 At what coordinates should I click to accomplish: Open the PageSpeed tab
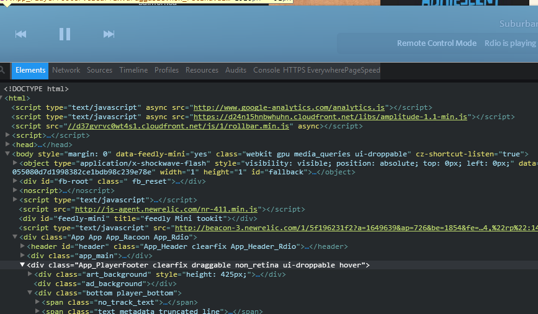361,70
